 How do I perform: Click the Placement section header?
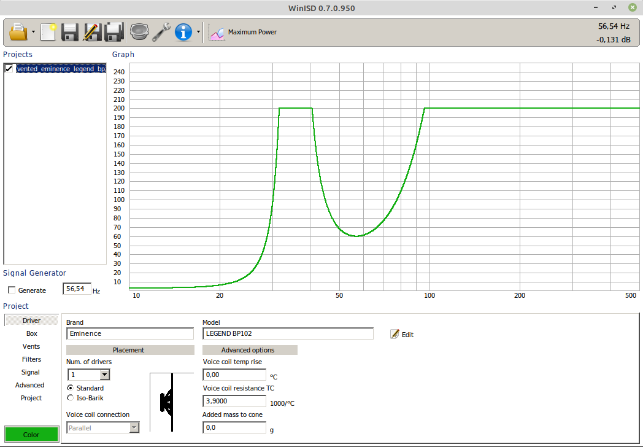click(131, 350)
